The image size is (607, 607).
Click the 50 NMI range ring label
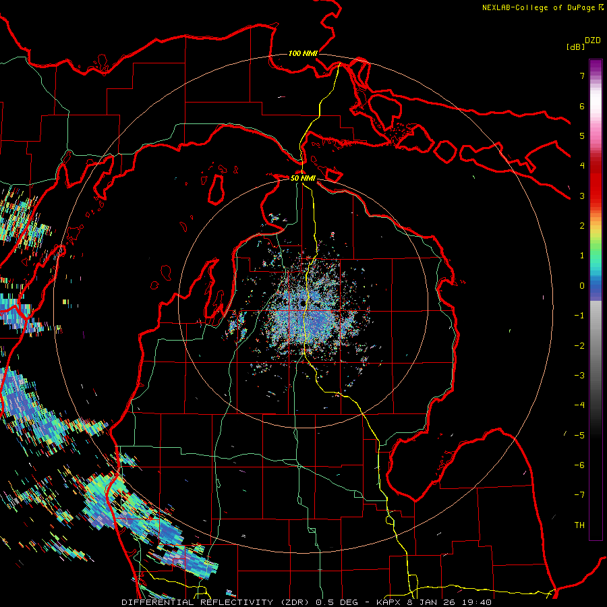pyautogui.click(x=303, y=178)
